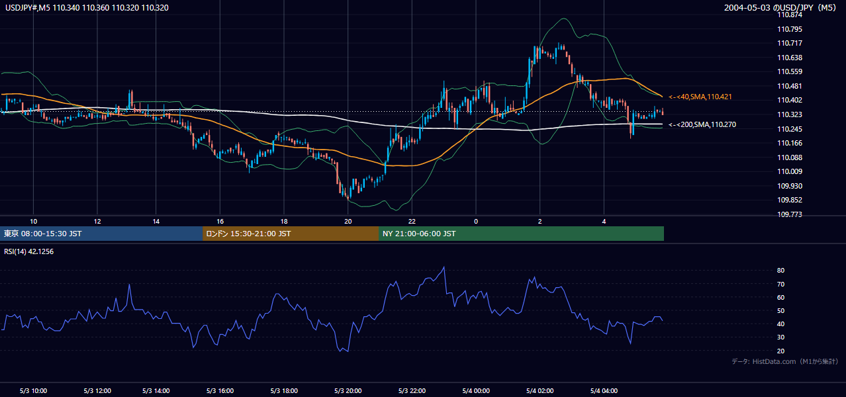Click RSI scale value 40
Screen dimensions: 846x397
pos(780,324)
